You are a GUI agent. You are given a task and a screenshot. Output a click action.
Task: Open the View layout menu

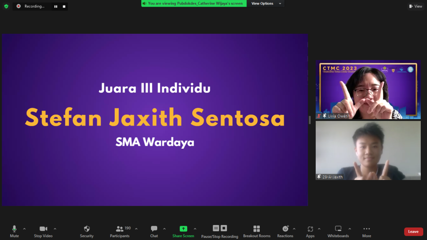pyautogui.click(x=416, y=6)
